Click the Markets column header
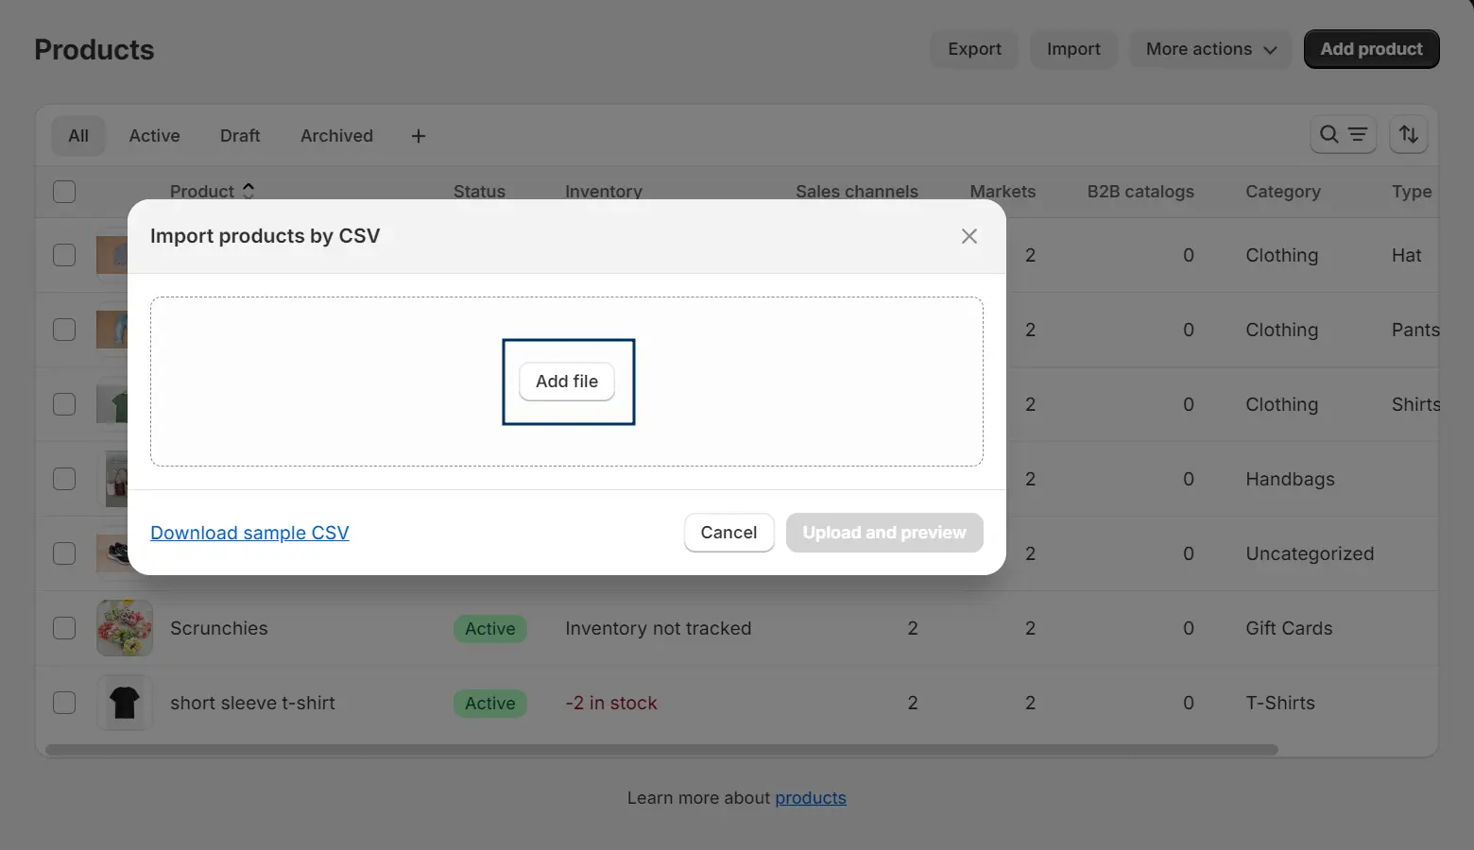This screenshot has height=850, width=1474. click(x=1003, y=192)
